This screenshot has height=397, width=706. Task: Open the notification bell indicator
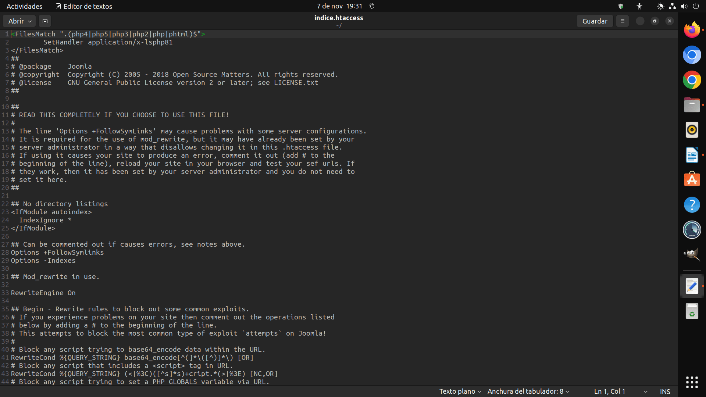(x=372, y=6)
